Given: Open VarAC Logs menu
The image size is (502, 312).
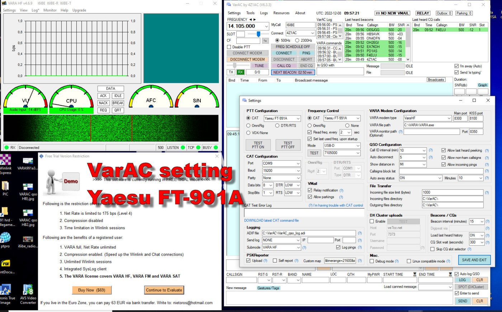Looking at the screenshot, I should pos(264,13).
